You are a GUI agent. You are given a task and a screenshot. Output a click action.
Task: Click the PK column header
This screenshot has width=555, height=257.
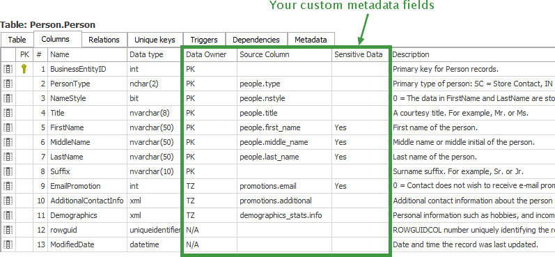coord(25,54)
